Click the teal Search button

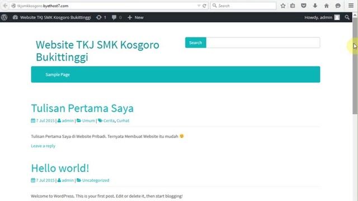[x=196, y=42]
